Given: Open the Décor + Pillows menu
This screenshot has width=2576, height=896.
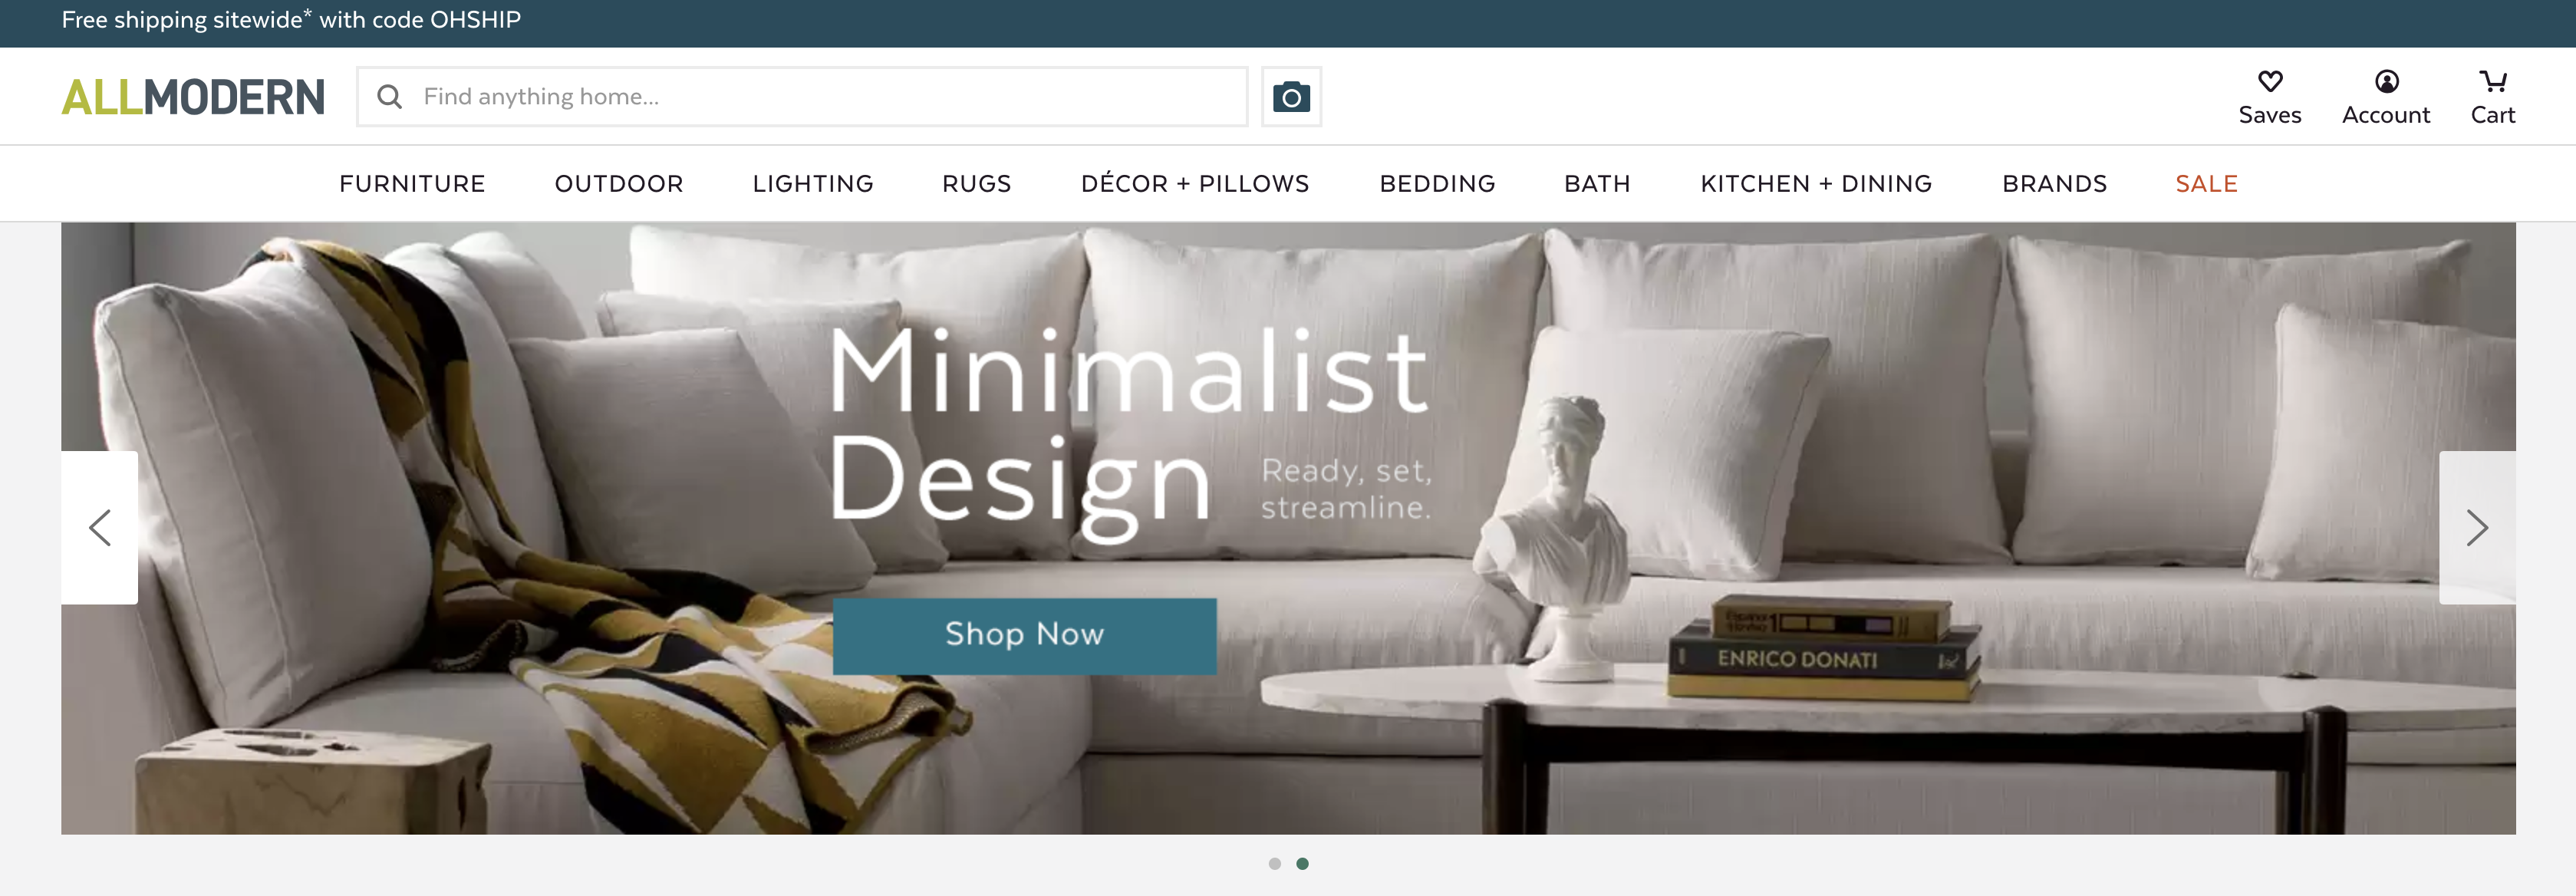Looking at the screenshot, I should pyautogui.click(x=1195, y=184).
